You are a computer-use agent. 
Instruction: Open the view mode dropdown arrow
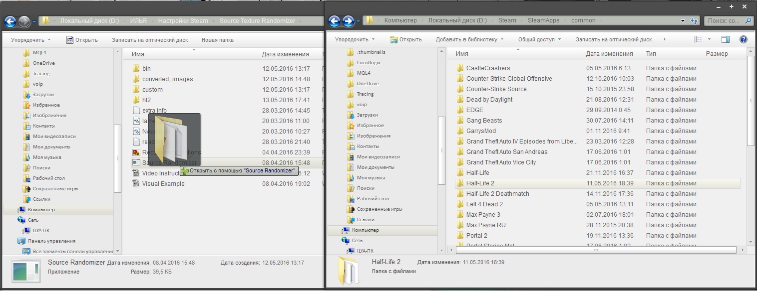(x=709, y=39)
